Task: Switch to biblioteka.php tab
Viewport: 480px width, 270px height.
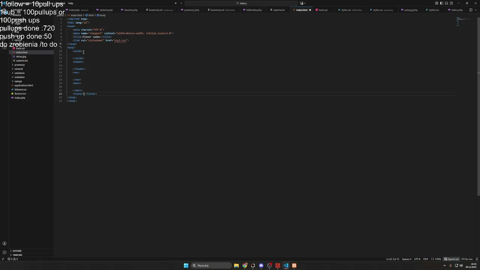Action: (254, 10)
